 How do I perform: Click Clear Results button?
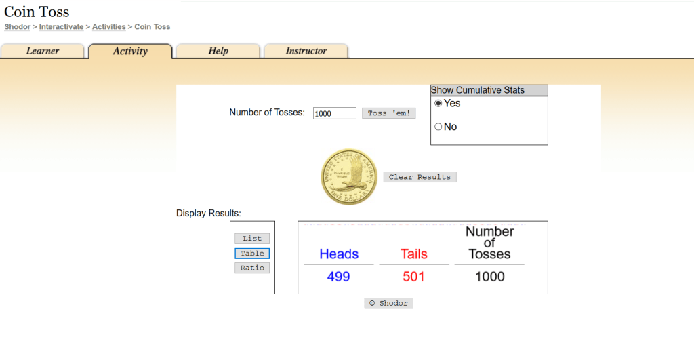420,177
